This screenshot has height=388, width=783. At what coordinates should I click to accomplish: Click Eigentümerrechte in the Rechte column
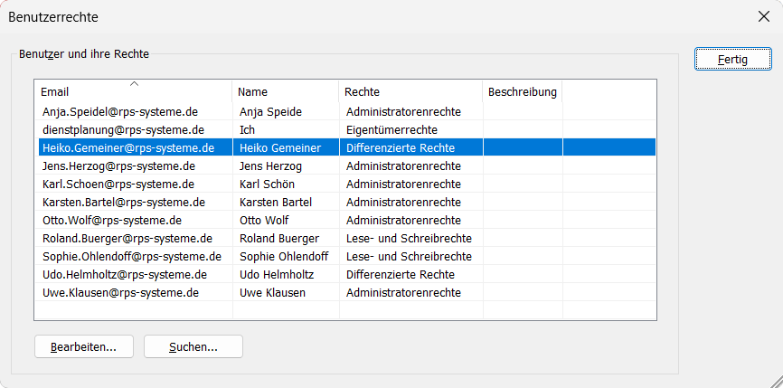(392, 130)
